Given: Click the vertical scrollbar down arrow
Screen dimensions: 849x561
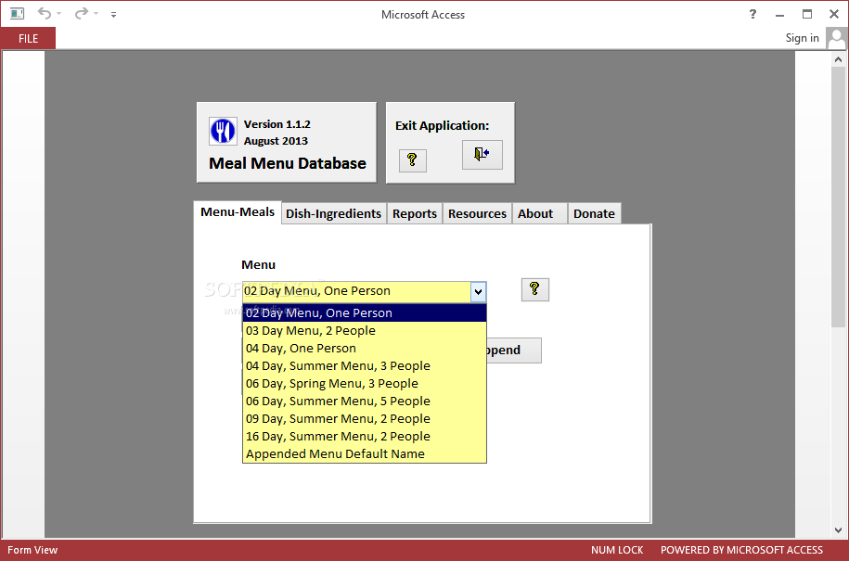Looking at the screenshot, I should coord(838,530).
